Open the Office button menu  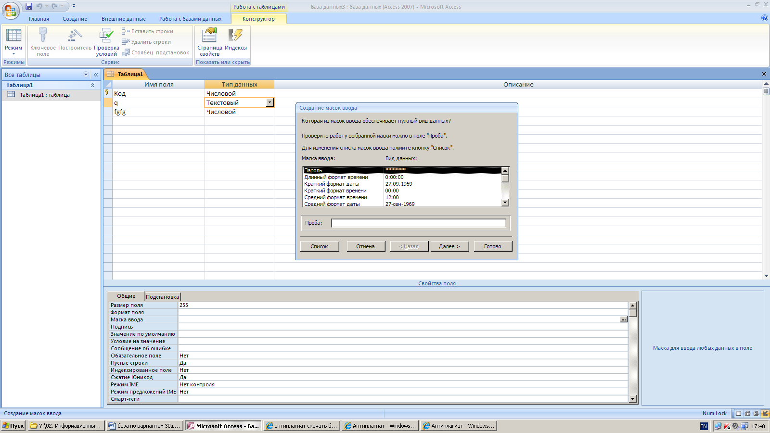[11, 10]
